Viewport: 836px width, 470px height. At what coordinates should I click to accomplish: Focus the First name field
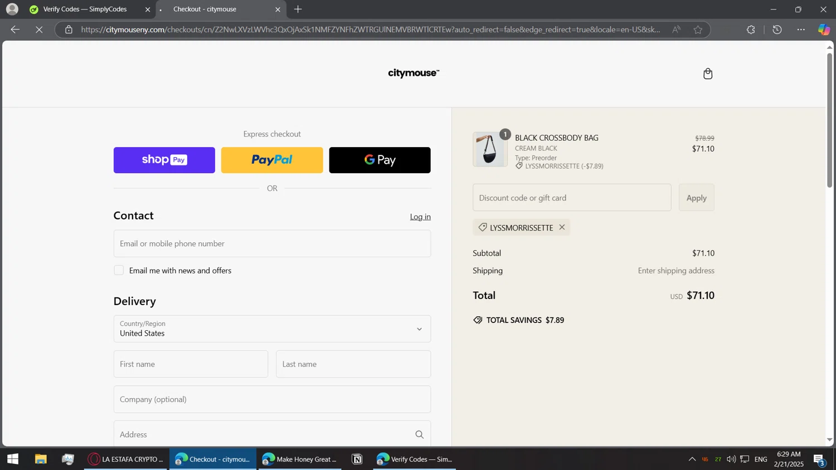191,364
